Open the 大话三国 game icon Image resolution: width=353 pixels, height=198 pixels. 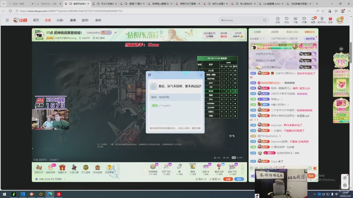coord(74,169)
